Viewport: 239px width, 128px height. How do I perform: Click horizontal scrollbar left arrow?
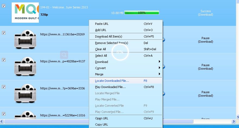point(2,121)
